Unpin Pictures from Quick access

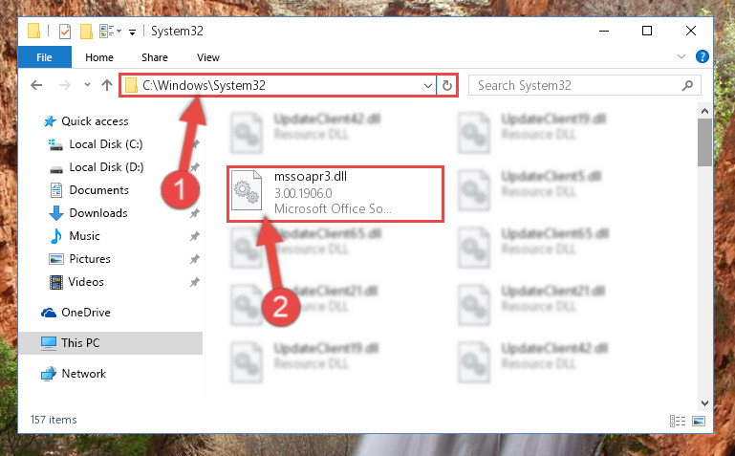click(x=195, y=259)
